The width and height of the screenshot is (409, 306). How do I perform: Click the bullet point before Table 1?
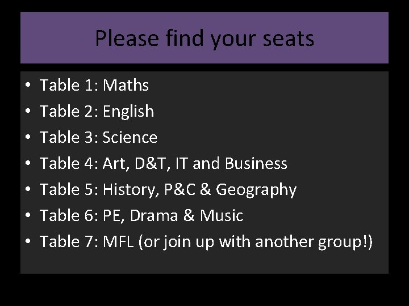pyautogui.click(x=27, y=86)
